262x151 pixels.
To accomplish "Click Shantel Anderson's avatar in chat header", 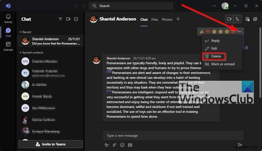I will pyautogui.click(x=94, y=19).
